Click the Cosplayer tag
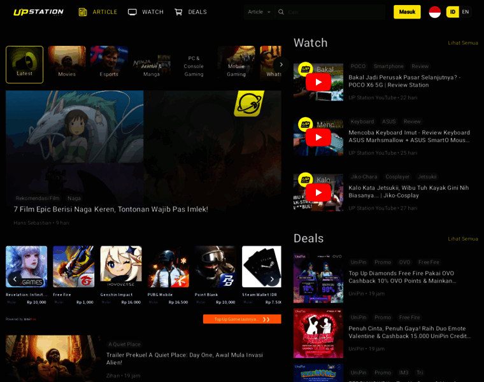This screenshot has height=382, width=484. click(x=397, y=177)
